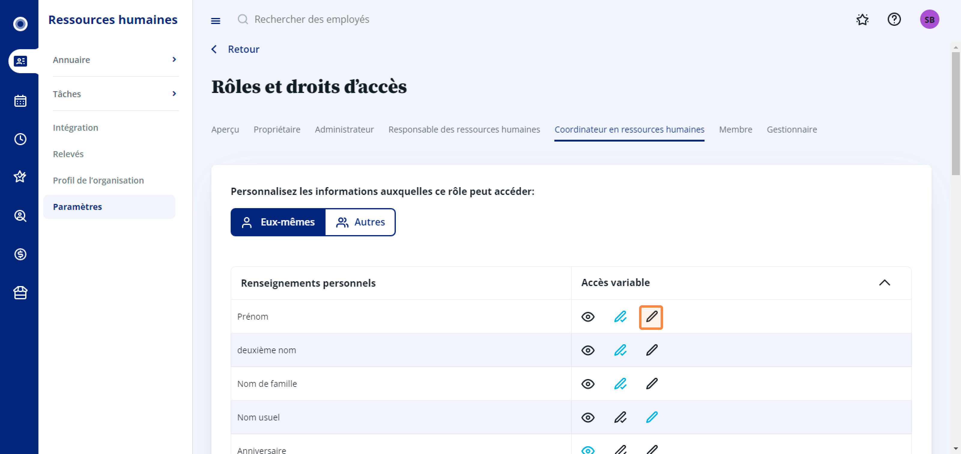The height and width of the screenshot is (454, 961).
Task: Open the calendar sidebar icon
Action: point(20,100)
